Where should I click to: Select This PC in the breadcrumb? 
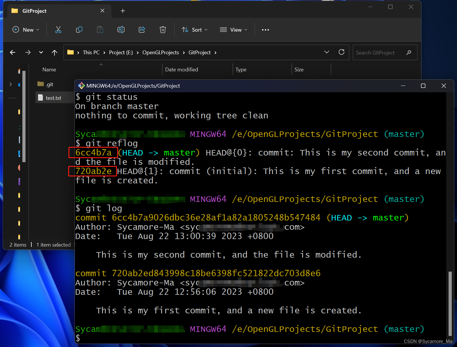tap(91, 52)
